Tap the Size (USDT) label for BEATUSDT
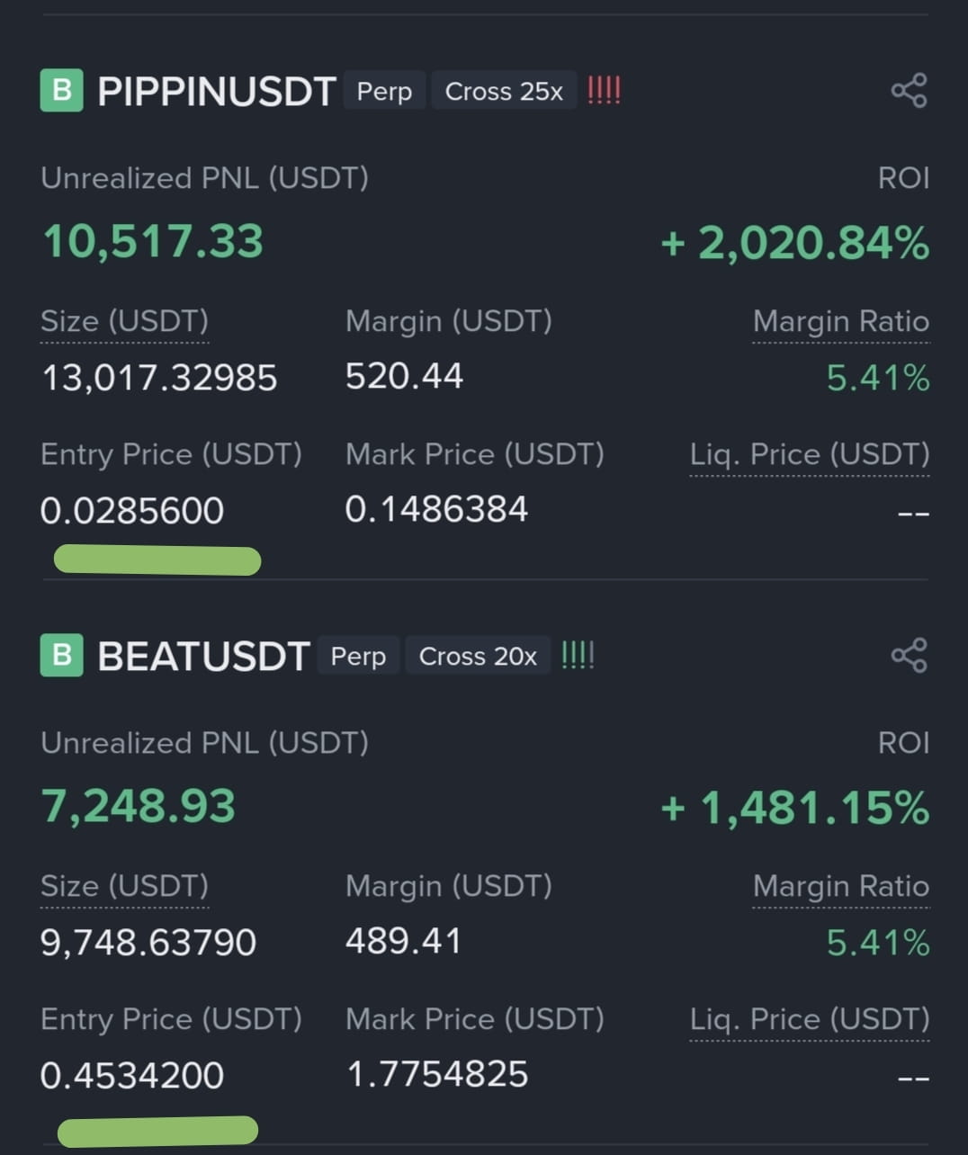 click(124, 886)
